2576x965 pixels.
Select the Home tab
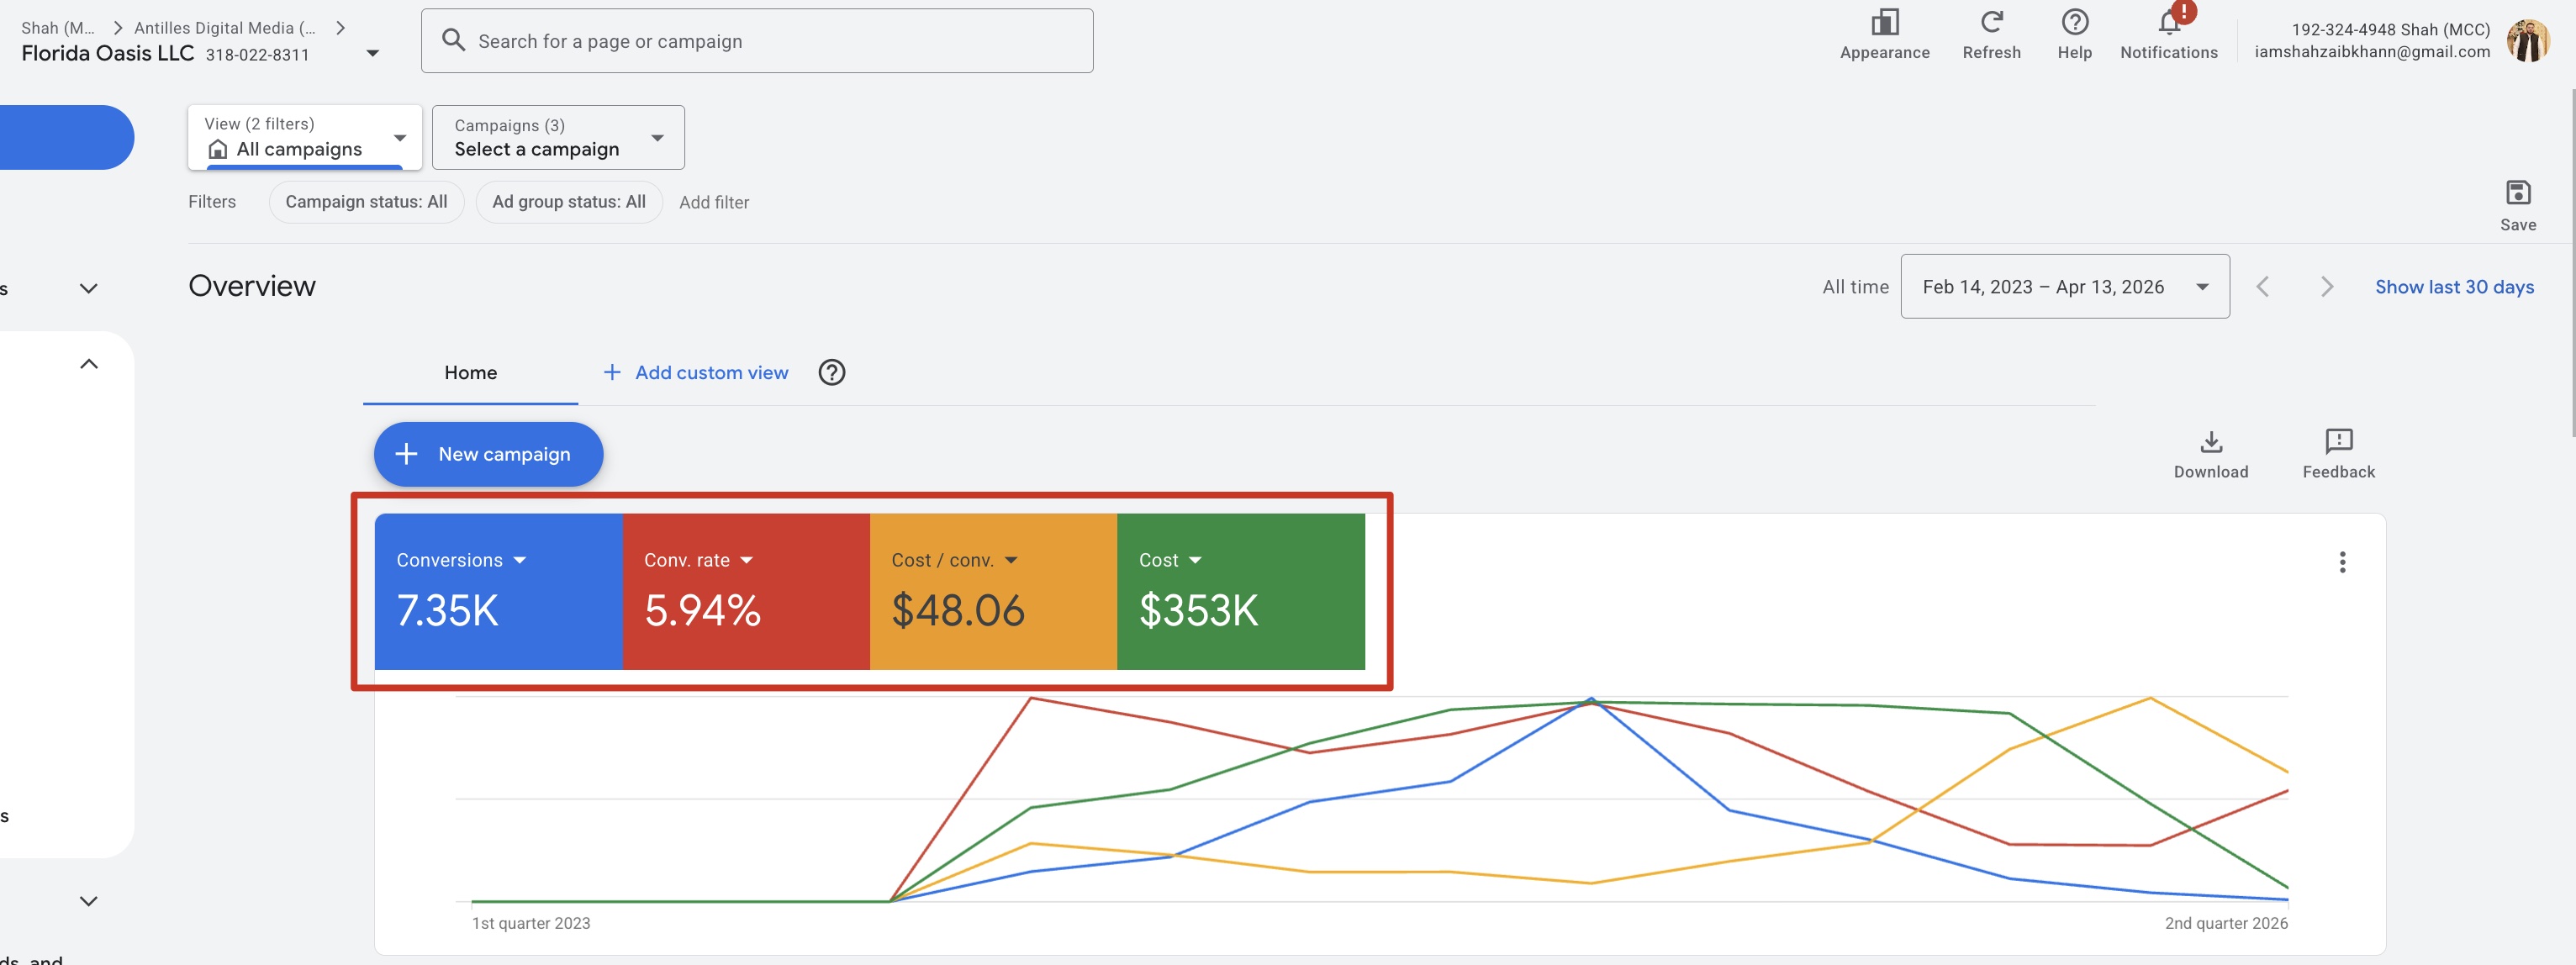(x=470, y=373)
